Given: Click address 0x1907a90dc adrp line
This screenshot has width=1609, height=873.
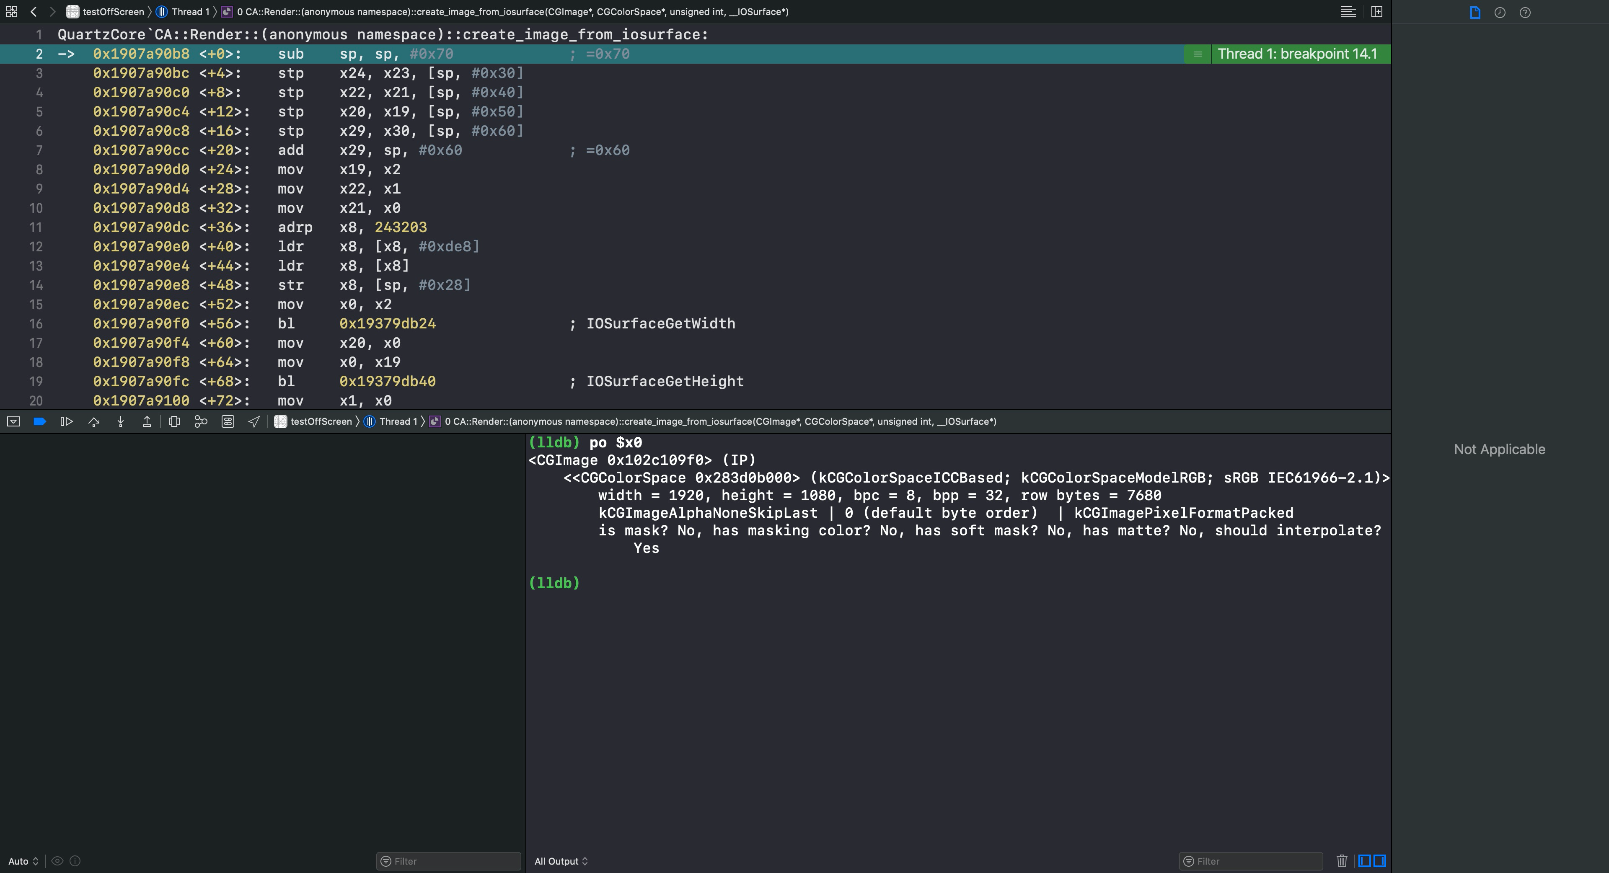Looking at the screenshot, I should pos(141,227).
